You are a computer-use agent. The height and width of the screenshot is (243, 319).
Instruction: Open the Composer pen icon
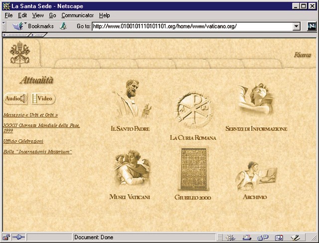point(295,238)
